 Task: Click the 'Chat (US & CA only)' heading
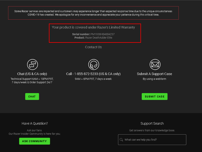tap(32, 74)
